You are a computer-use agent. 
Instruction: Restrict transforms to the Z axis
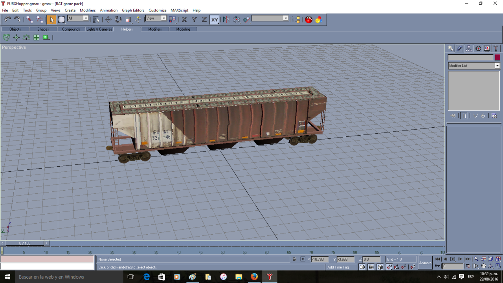(204, 19)
